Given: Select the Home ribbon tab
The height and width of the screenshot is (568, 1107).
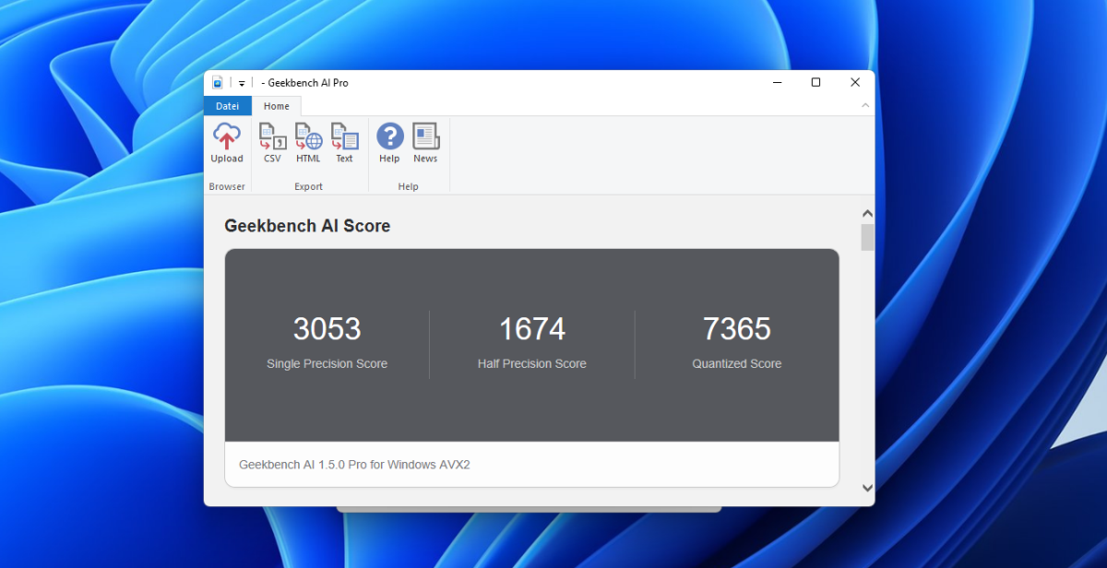Looking at the screenshot, I should coord(276,106).
